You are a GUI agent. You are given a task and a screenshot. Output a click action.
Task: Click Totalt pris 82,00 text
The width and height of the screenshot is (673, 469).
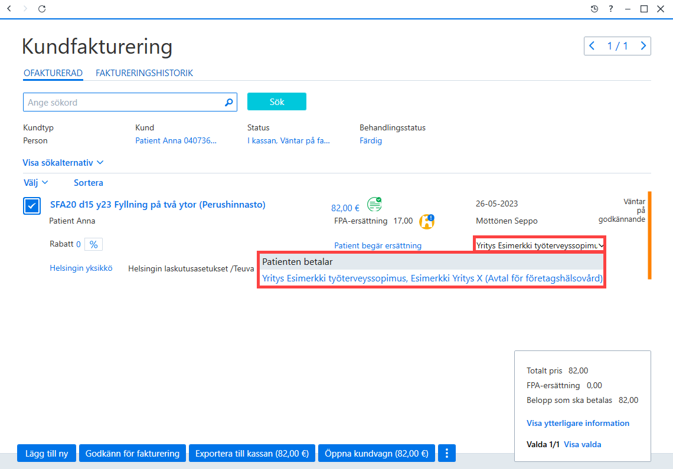pos(557,370)
